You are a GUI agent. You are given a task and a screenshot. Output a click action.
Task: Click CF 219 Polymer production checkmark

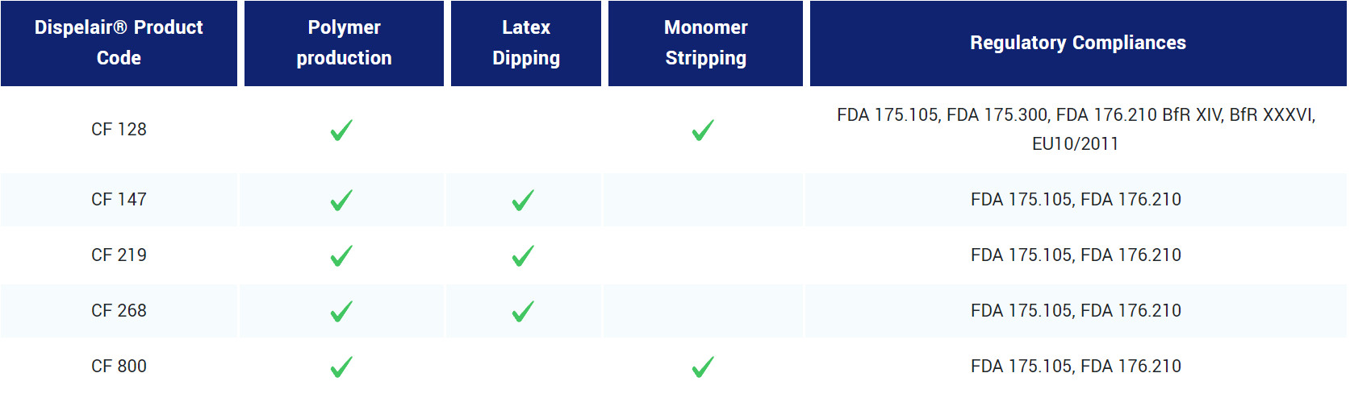pyautogui.click(x=341, y=255)
